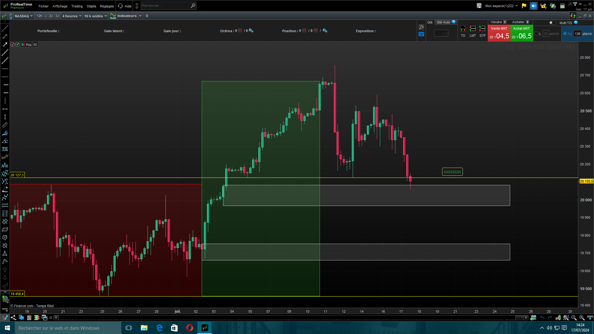
Task: Uncheck the Sg stop pts/ctr checkbox
Action: [565, 34]
